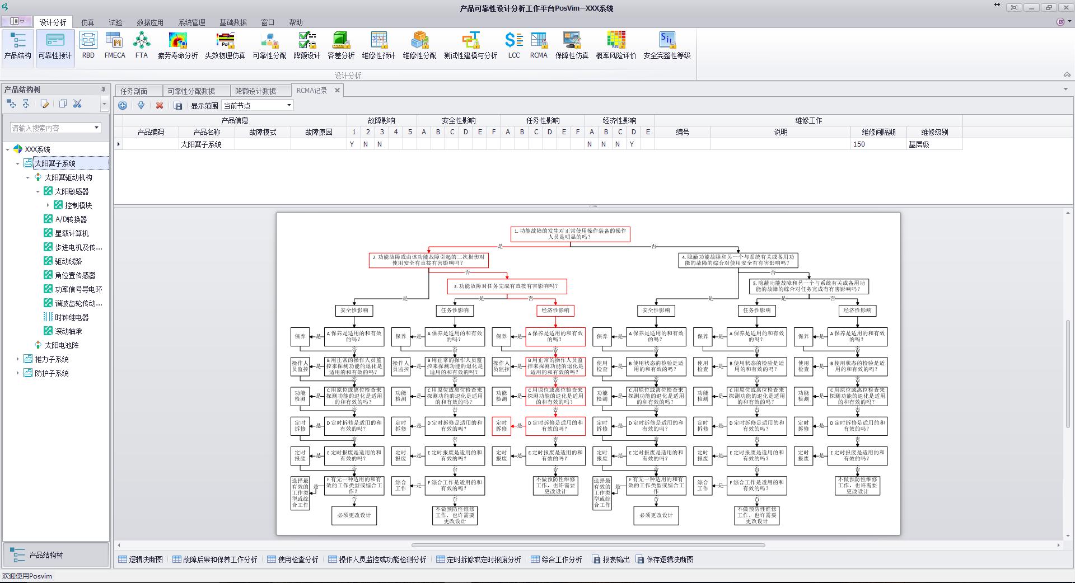The image size is (1075, 583).
Task: Open the 显示范围 dropdown showing 当前节点
Action: click(258, 105)
